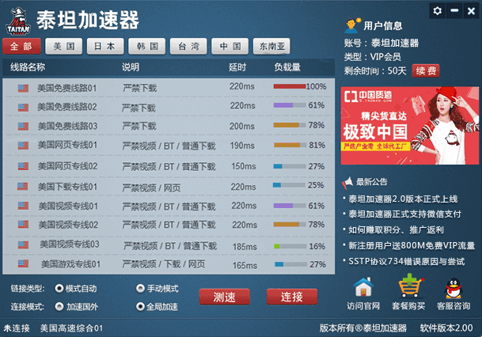This screenshot has height=337, width=482.
Task: Click the 150ms latency value
Action: click(244, 166)
